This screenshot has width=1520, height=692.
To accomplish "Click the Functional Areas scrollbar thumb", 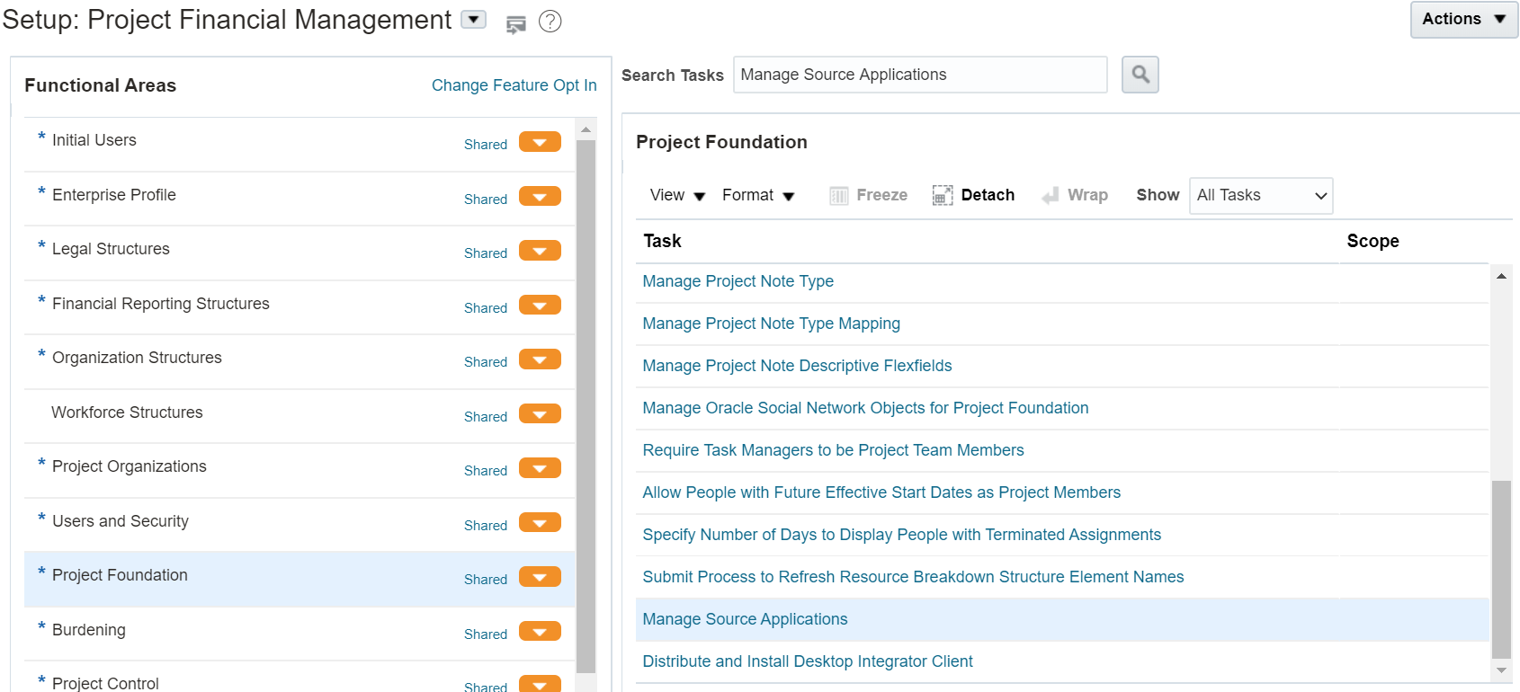I will 586,406.
